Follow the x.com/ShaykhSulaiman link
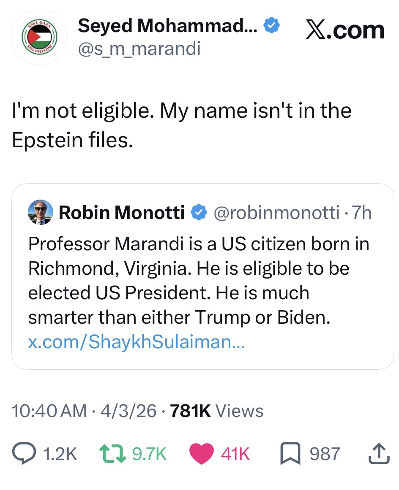This screenshot has width=399, height=490. pyautogui.click(x=136, y=341)
